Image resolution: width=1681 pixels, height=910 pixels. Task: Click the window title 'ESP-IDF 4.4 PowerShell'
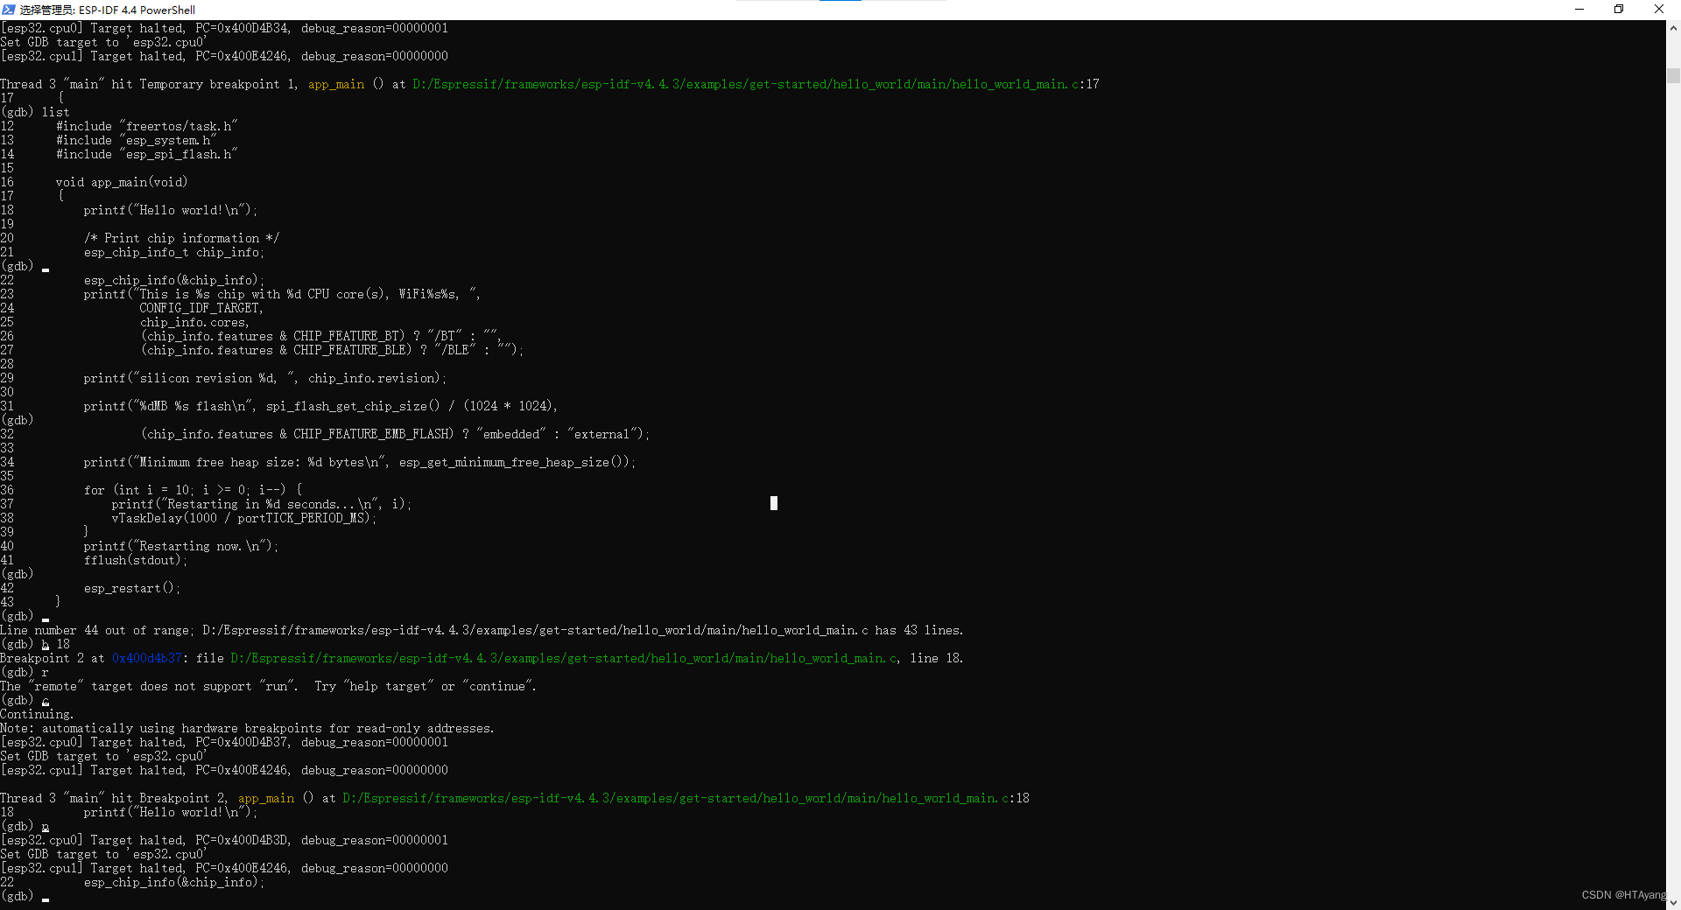137,10
